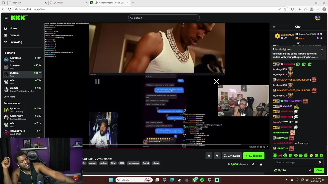Show hidden tray icons chevron
Image resolution: width=328 pixels, height=184 pixels.
286,180
